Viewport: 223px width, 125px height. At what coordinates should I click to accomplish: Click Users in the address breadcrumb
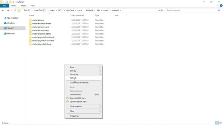52,10
